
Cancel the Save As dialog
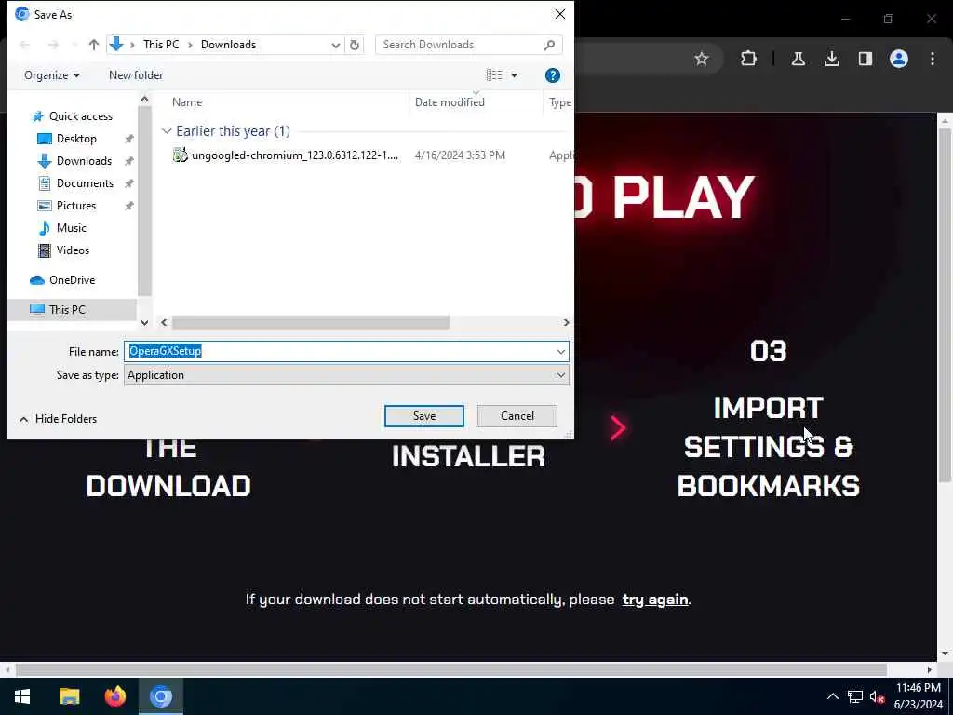[x=517, y=416]
